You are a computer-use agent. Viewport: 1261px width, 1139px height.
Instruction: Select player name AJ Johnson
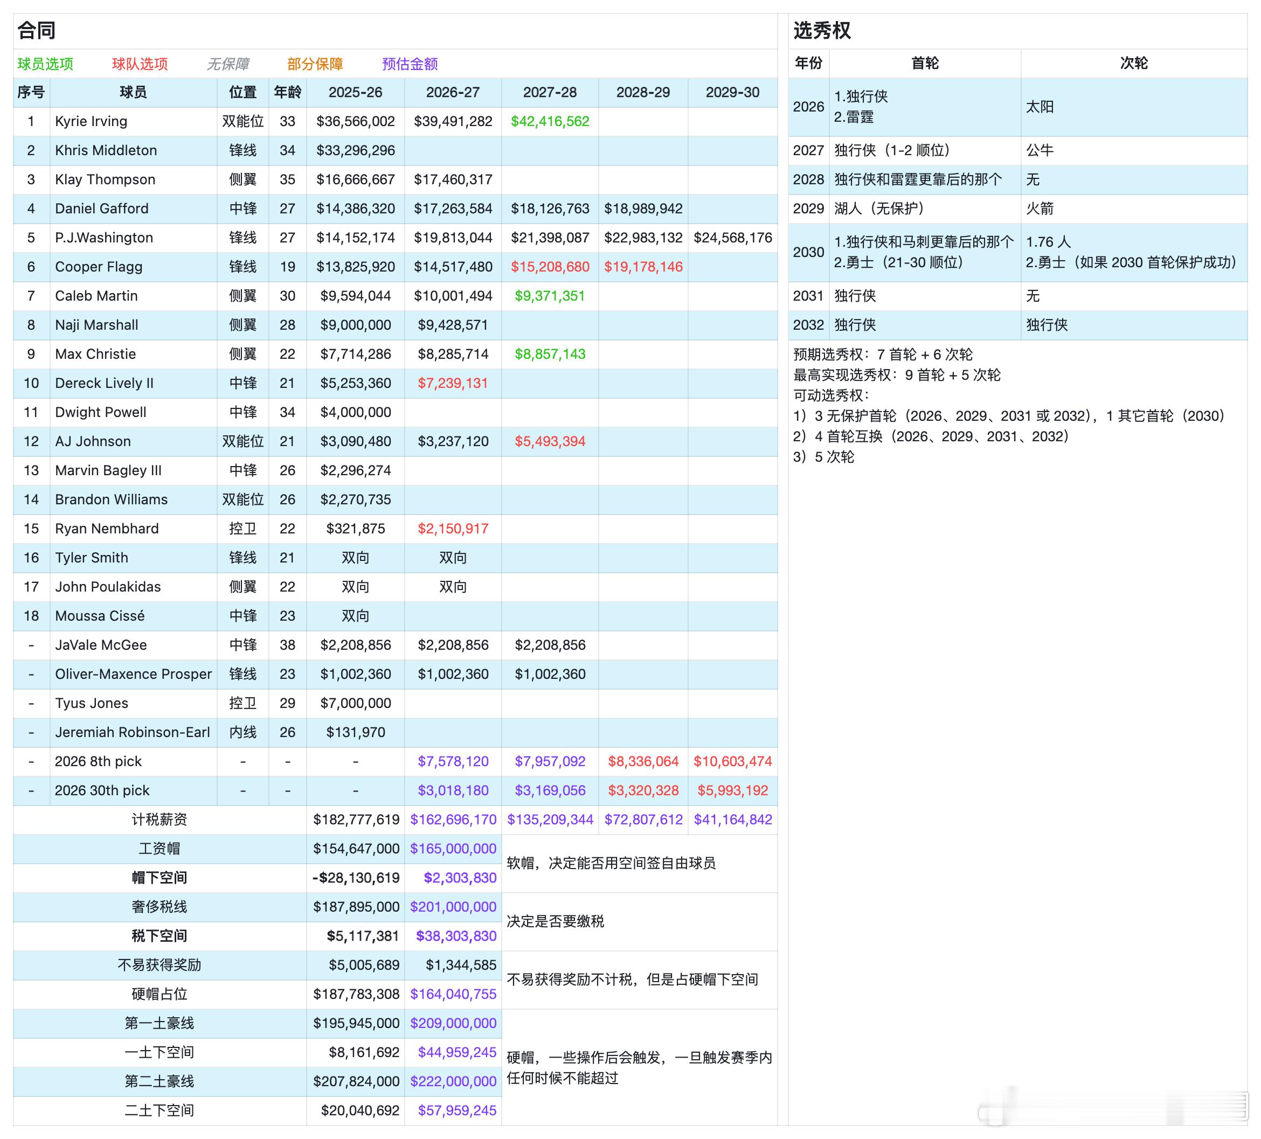click(93, 442)
